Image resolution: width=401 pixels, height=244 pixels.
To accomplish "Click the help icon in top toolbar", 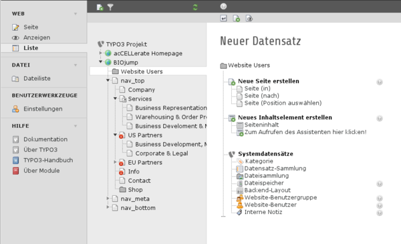I will pyautogui.click(x=223, y=7).
